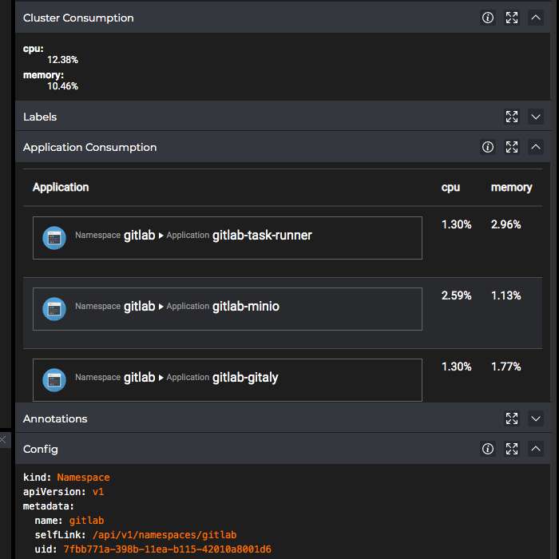Collapse the Config section

[x=536, y=449]
